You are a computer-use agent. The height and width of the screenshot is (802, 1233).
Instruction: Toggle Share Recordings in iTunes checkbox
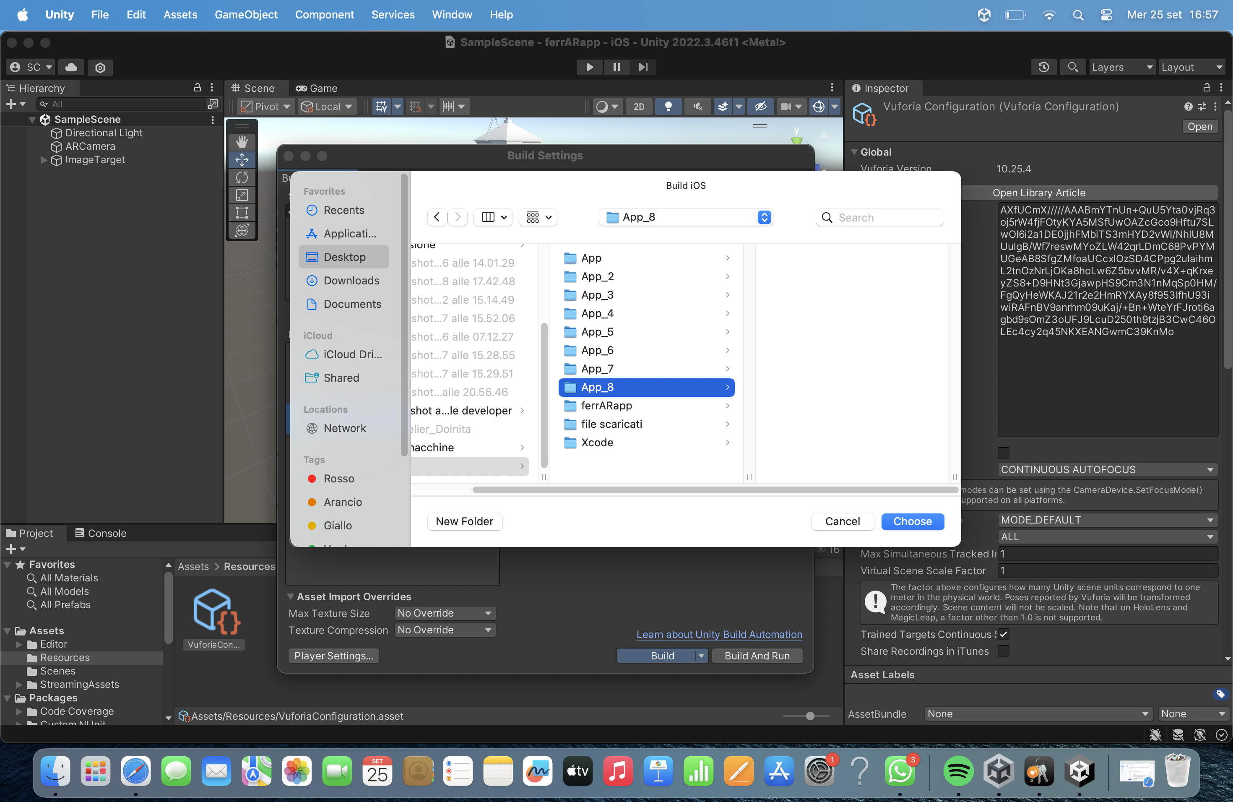(x=1004, y=651)
